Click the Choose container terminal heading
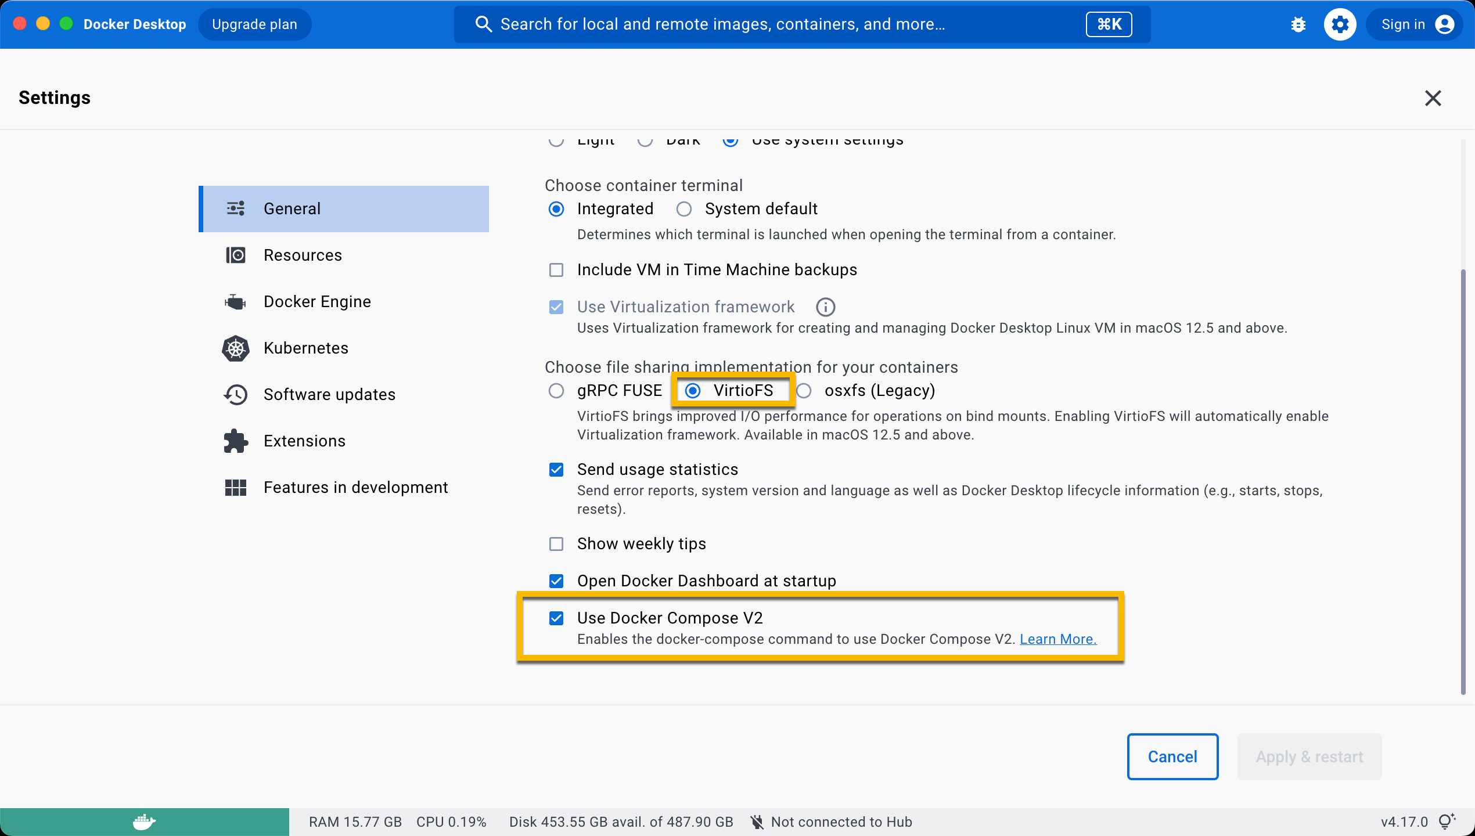This screenshot has width=1475, height=836. [x=643, y=186]
